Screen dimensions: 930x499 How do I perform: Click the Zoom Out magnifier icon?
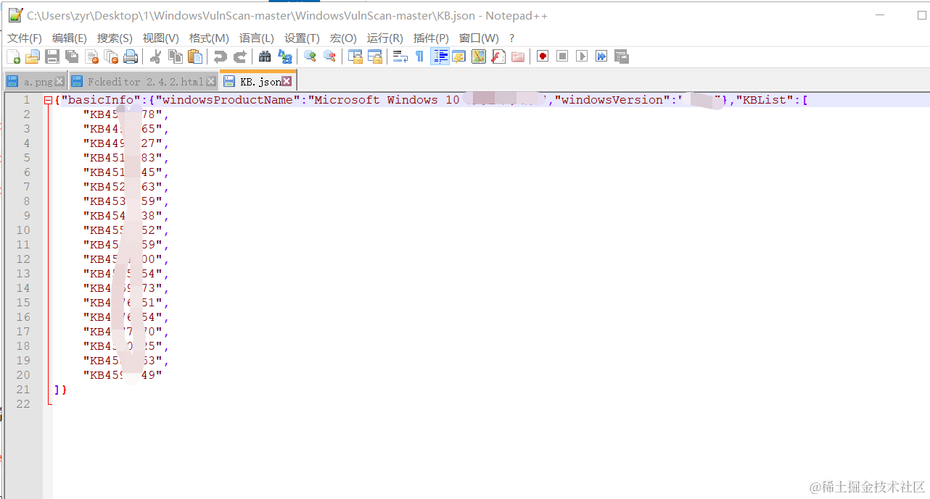[329, 56]
